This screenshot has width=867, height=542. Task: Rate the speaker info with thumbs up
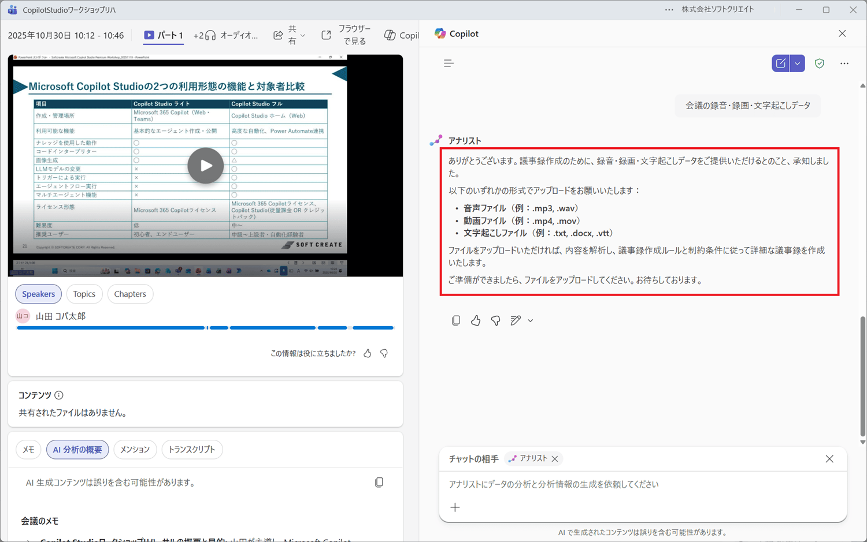tap(368, 353)
